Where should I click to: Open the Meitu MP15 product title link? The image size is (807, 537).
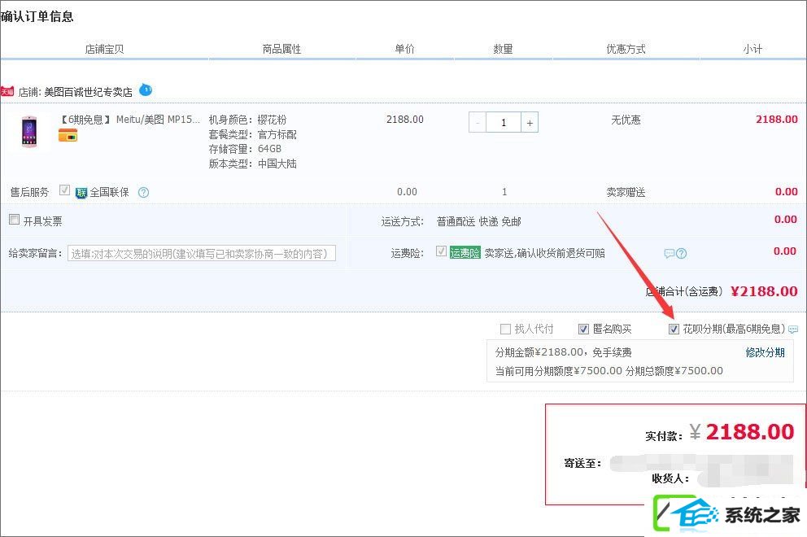[x=129, y=120]
